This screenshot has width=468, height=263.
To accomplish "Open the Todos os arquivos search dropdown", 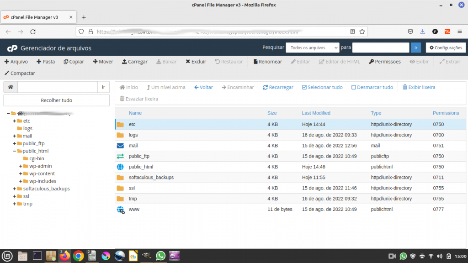I will point(312,47).
